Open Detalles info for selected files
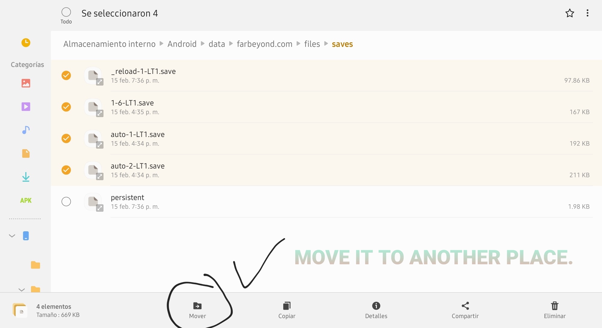The image size is (602, 328). point(376,310)
